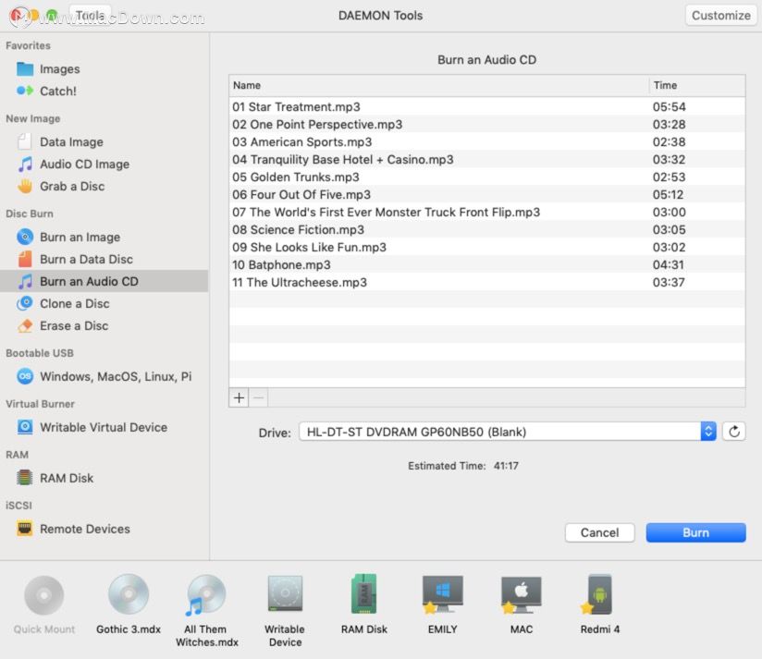Select track 05 Golden Trunks.mp3
The image size is (762, 659).
point(487,177)
